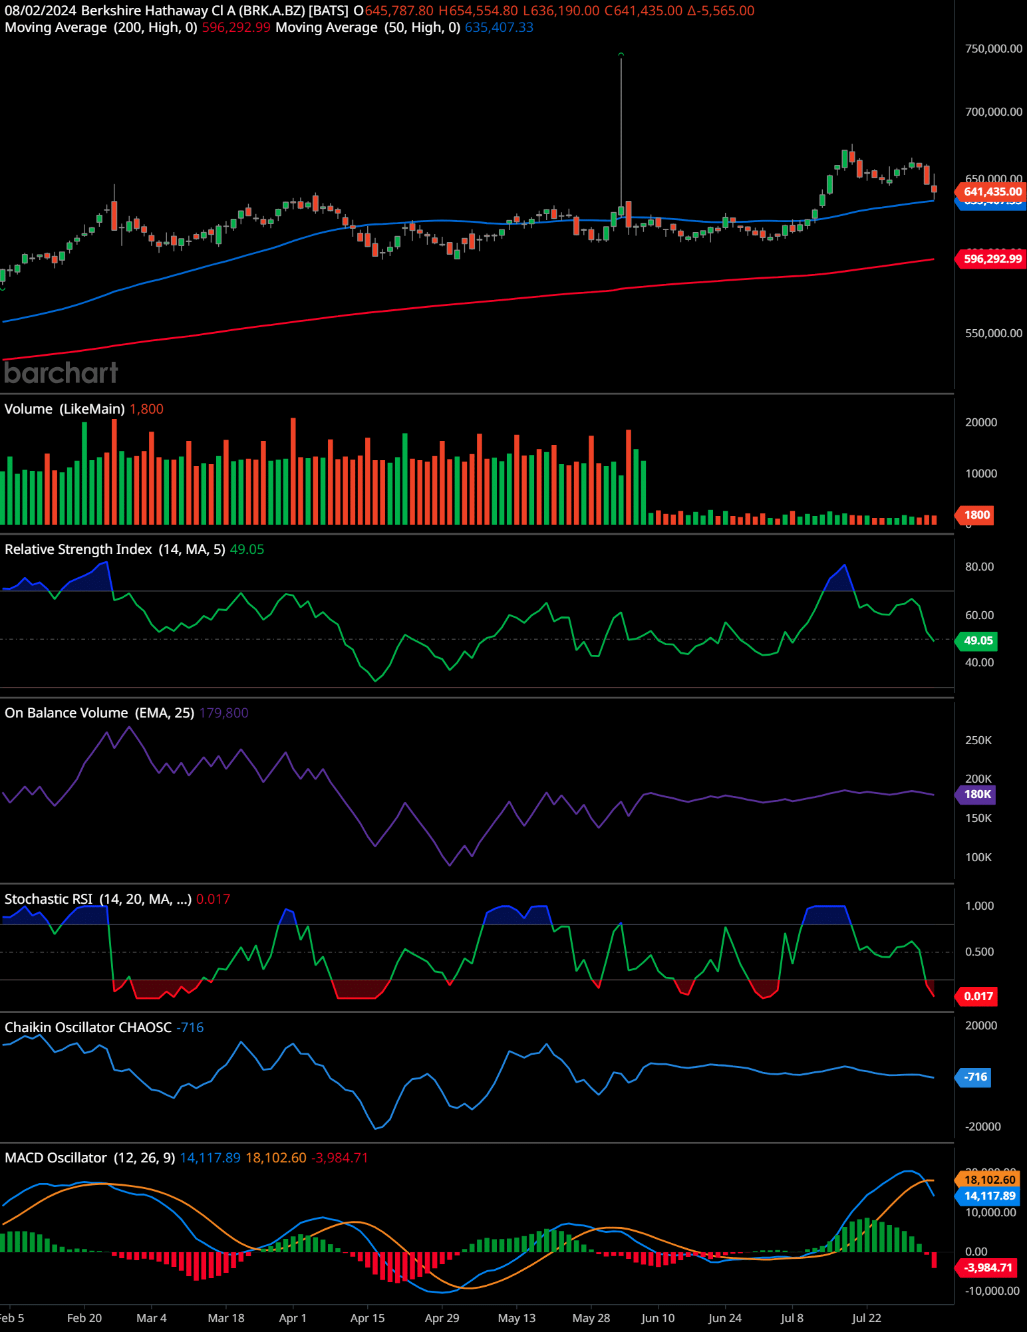Screen dimensions: 1027x1332
Task: Select the high price H654,554.80 in header
Action: tap(478, 11)
